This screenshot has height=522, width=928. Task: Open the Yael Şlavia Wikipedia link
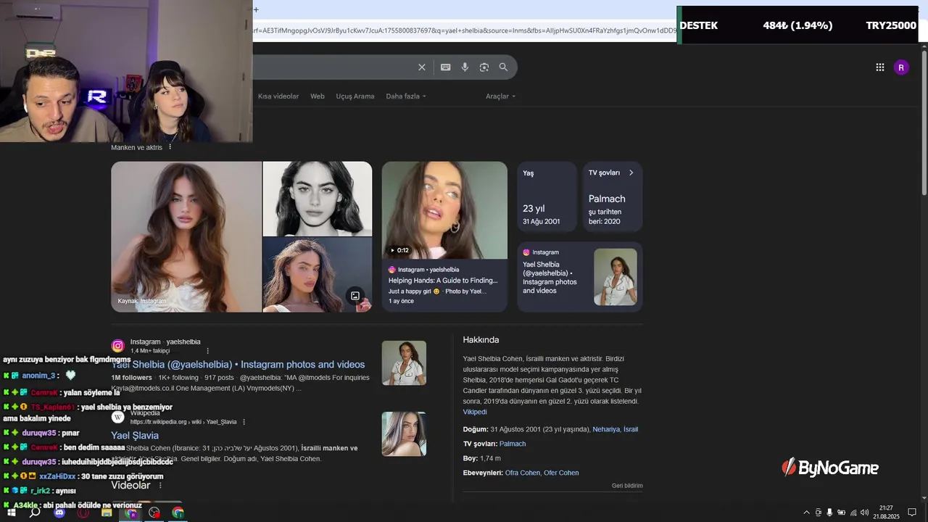click(135, 436)
